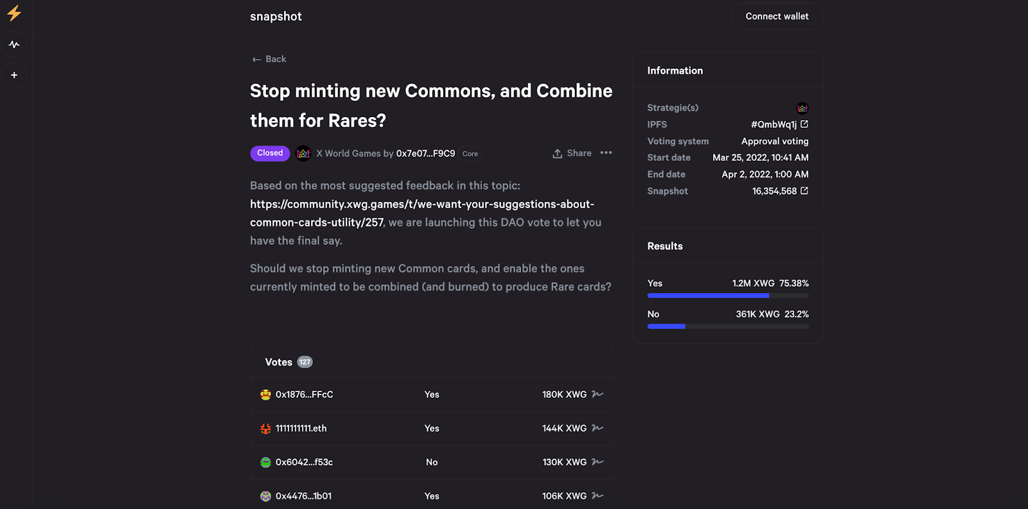Click avatar of voter 0x1876...FFcC

pyautogui.click(x=265, y=395)
